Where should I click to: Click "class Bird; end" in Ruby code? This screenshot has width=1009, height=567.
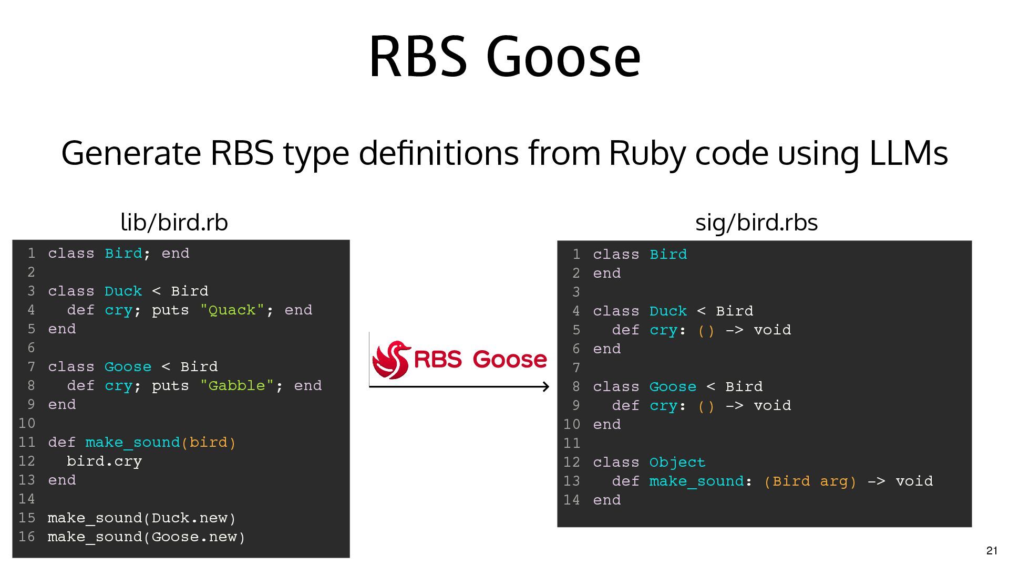(x=119, y=254)
